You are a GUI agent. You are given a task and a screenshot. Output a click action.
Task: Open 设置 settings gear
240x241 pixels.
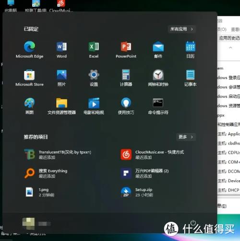point(94,78)
